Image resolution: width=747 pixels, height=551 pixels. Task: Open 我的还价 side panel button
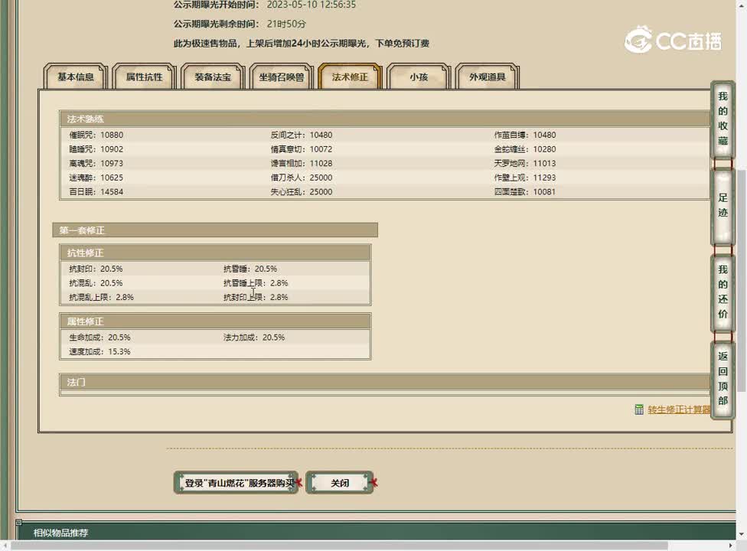click(x=723, y=292)
